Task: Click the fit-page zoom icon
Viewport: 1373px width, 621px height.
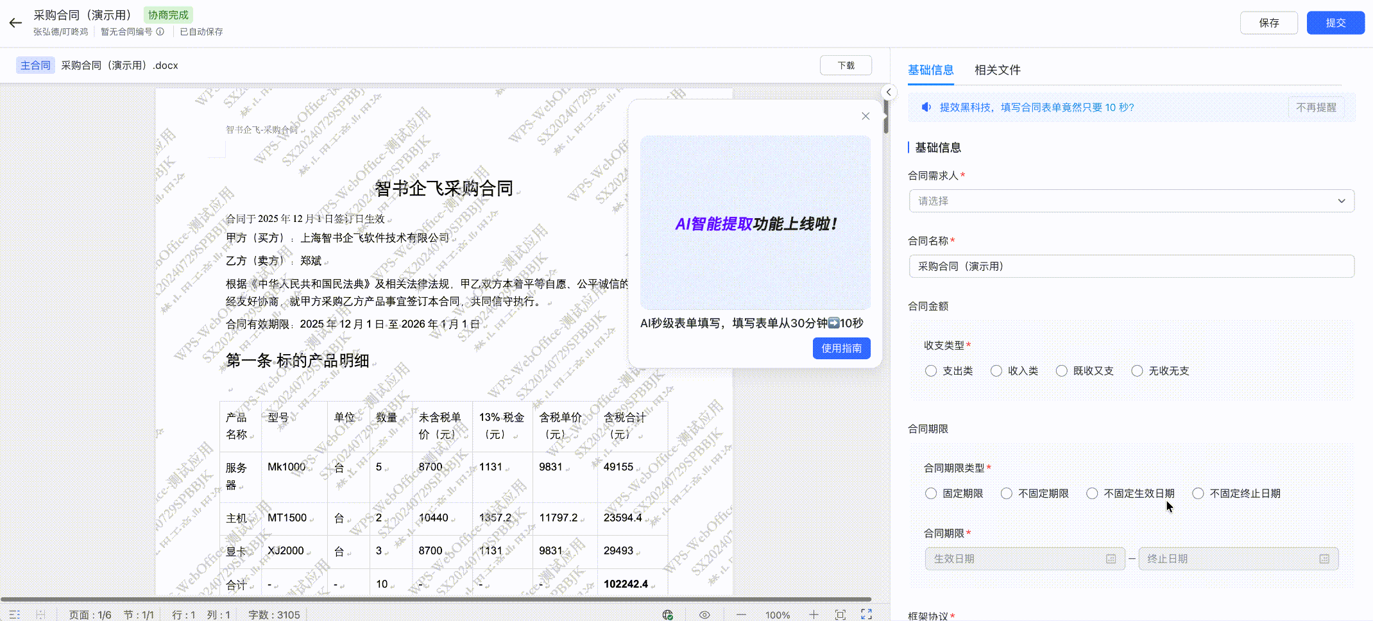Action: click(x=840, y=614)
